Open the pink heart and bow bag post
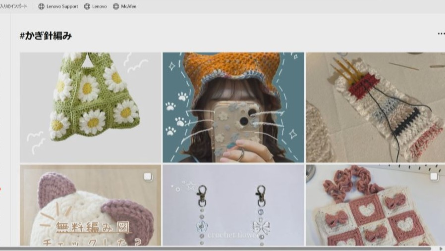The width and height of the screenshot is (445, 251). click(x=375, y=205)
